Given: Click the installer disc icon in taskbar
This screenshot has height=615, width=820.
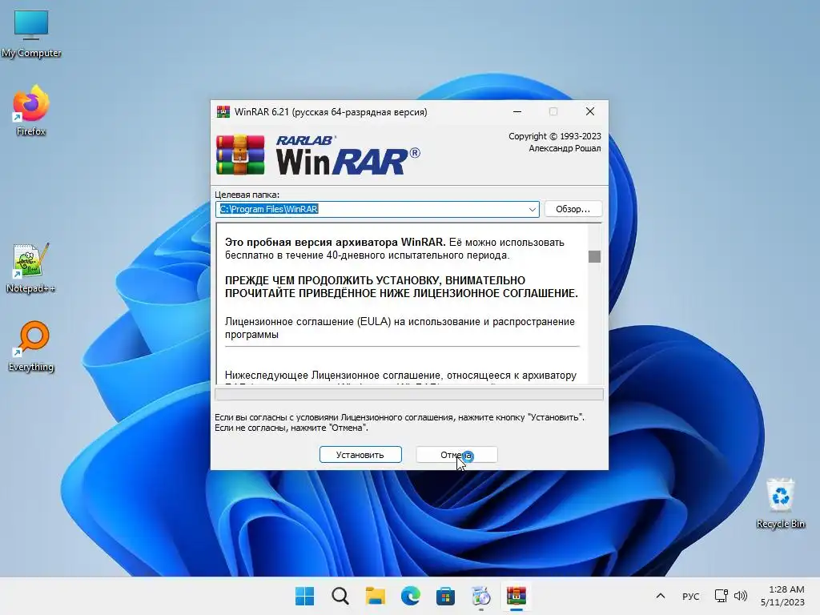Looking at the screenshot, I should click(481, 596).
